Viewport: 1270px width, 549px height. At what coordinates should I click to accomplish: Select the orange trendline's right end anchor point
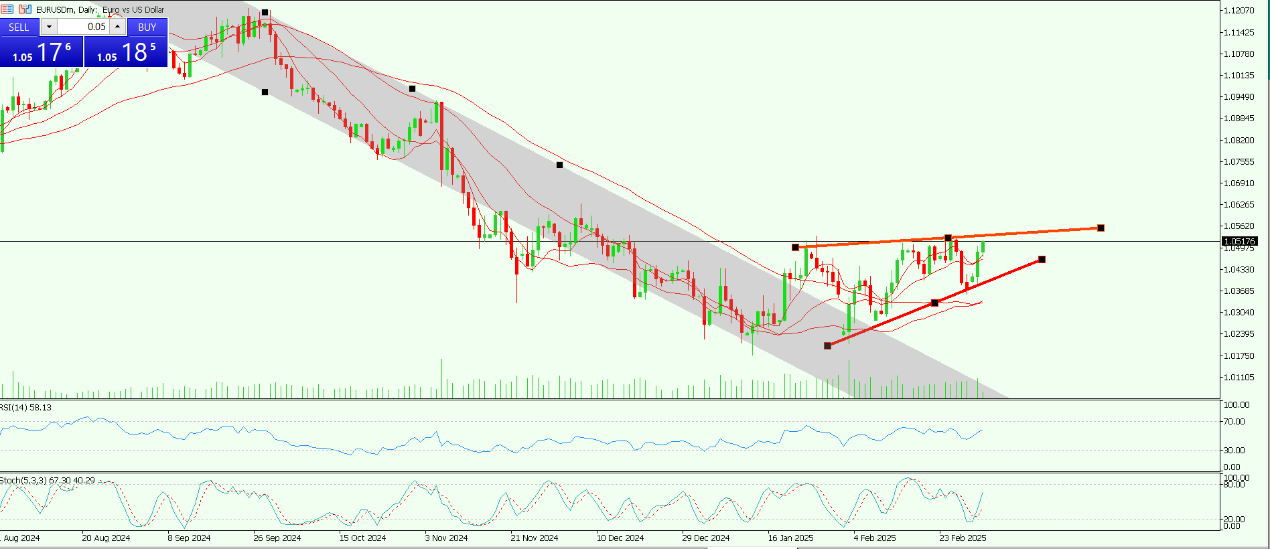(1101, 228)
